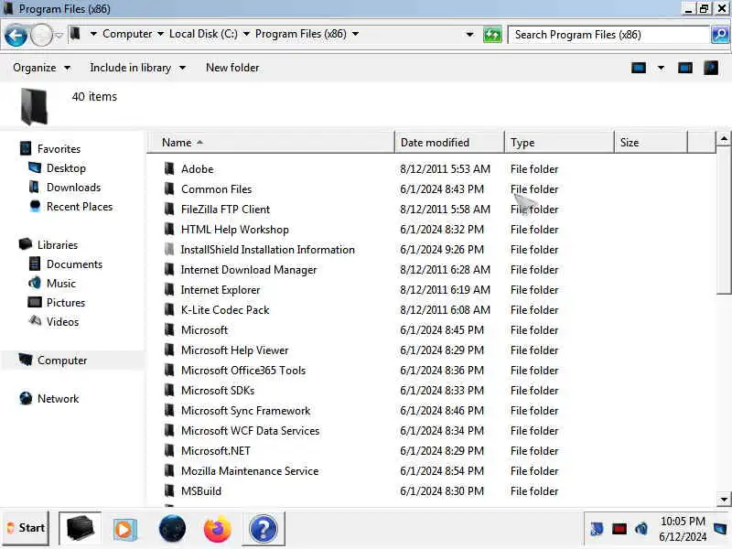Sort by the Name column header
732x549 pixels.
tap(271, 143)
